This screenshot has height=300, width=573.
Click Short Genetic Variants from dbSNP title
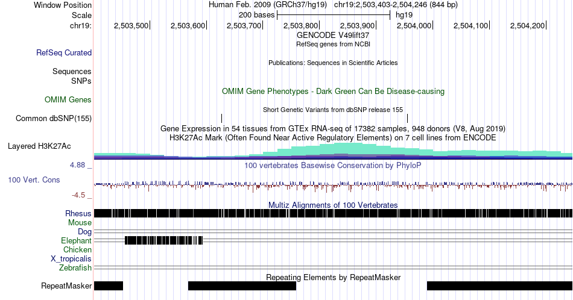point(333,110)
